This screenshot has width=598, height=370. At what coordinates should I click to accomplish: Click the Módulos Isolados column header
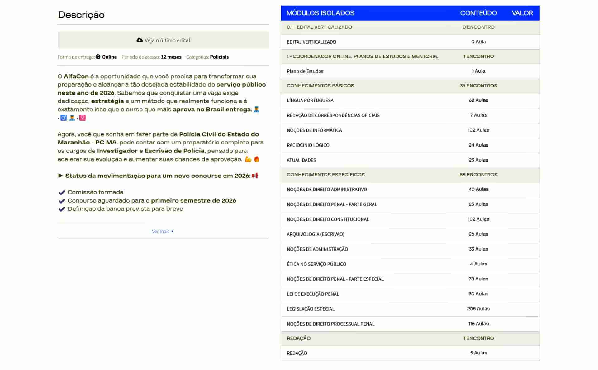320,13
